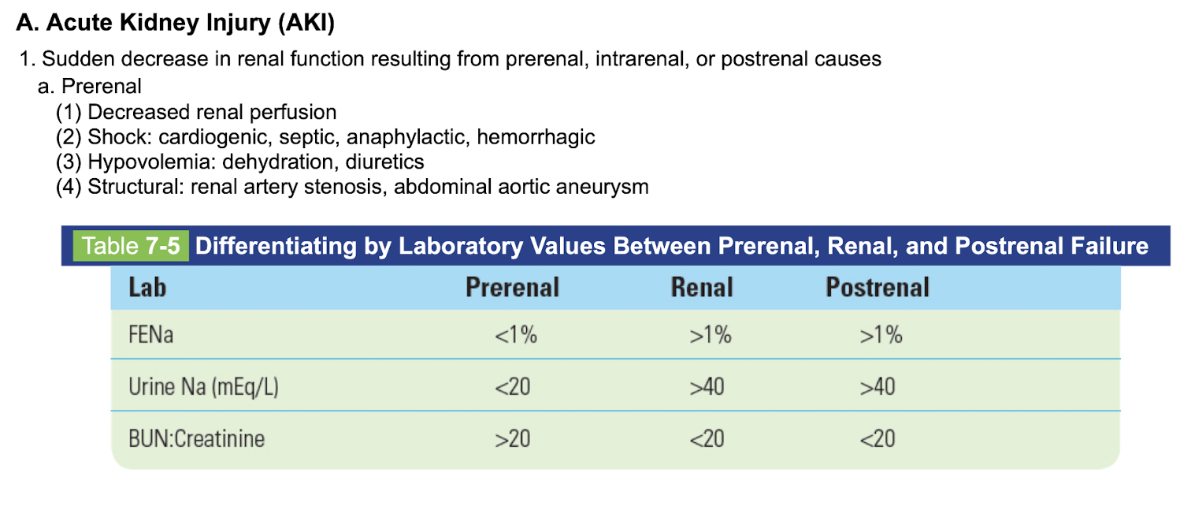Click the Prerenal BUN:Creatinine value ">20"
The width and height of the screenshot is (1191, 506).
click(513, 438)
